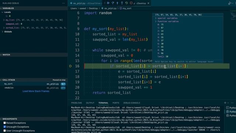This screenshot has height=133, width=236.
Task: Click the Step Out debug button
Action: coord(122,3)
